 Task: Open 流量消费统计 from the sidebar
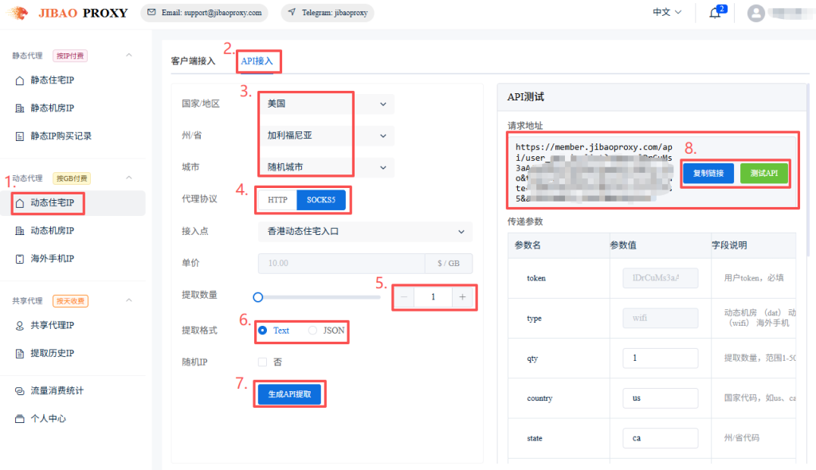click(x=57, y=391)
